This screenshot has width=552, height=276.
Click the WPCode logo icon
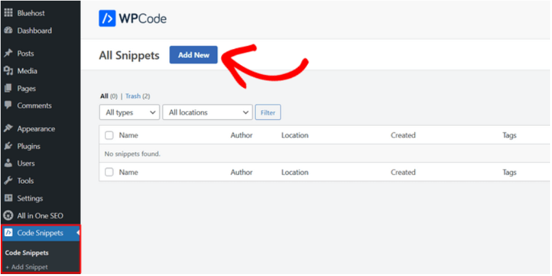point(107,18)
